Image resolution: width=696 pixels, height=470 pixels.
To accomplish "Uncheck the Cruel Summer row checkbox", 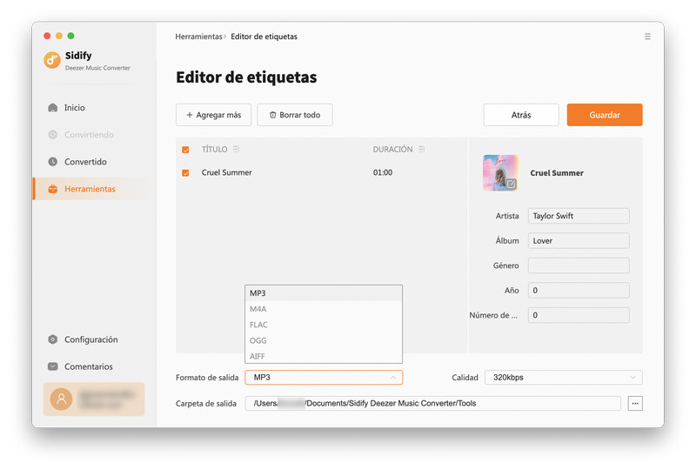I will (x=185, y=173).
